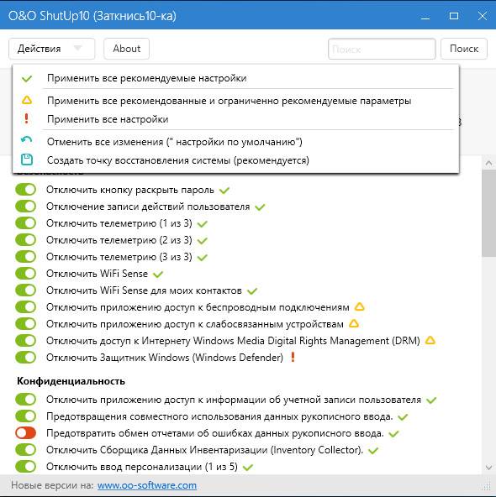Click green checkmark next to WiFi Sense
The image size is (496, 497).
pyautogui.click(x=158, y=274)
